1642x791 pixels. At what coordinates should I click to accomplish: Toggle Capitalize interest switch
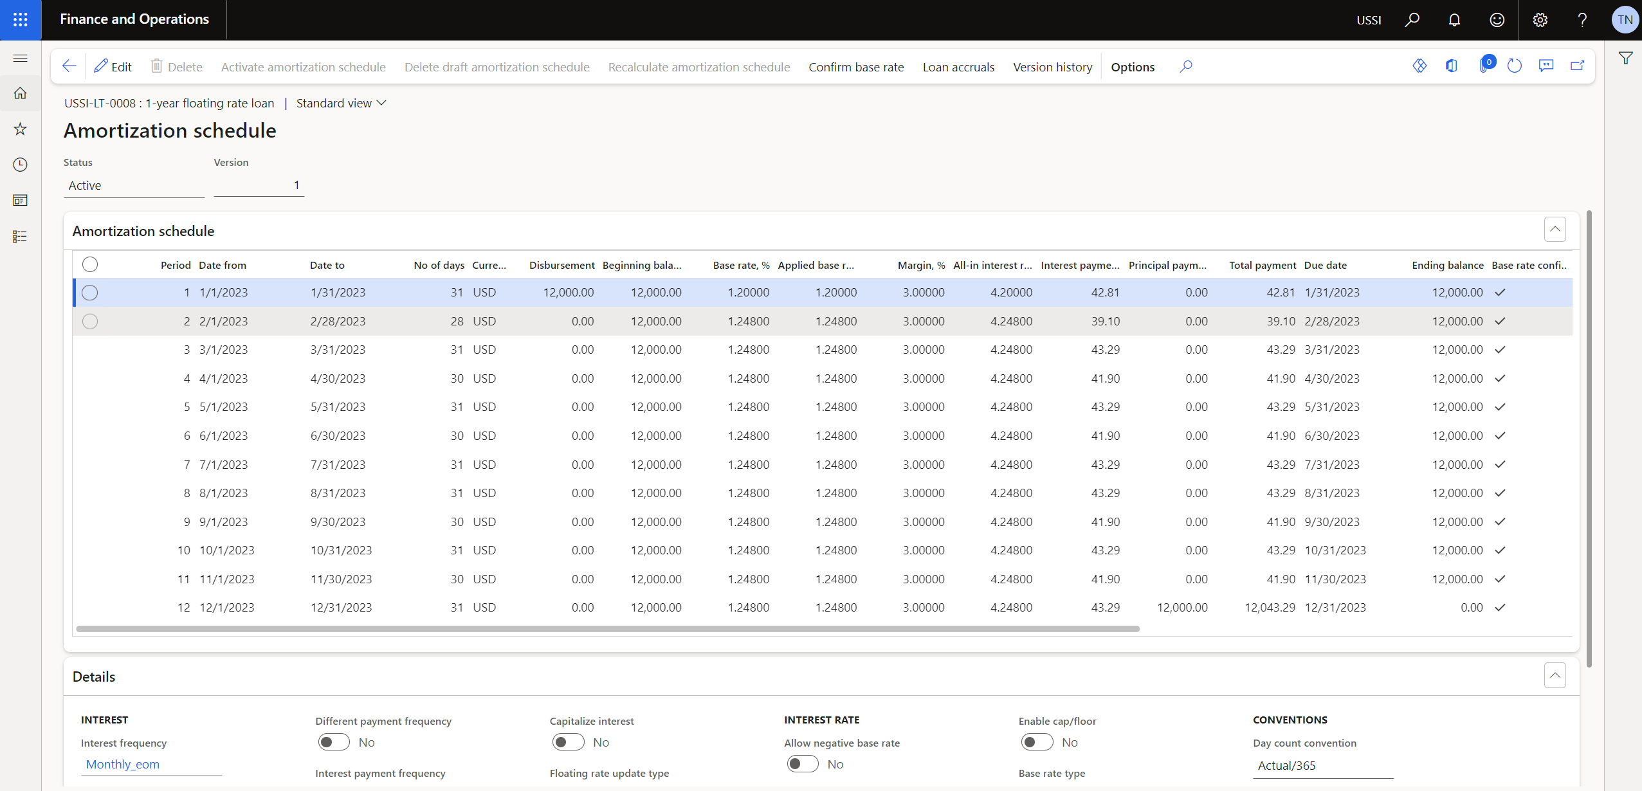(567, 741)
